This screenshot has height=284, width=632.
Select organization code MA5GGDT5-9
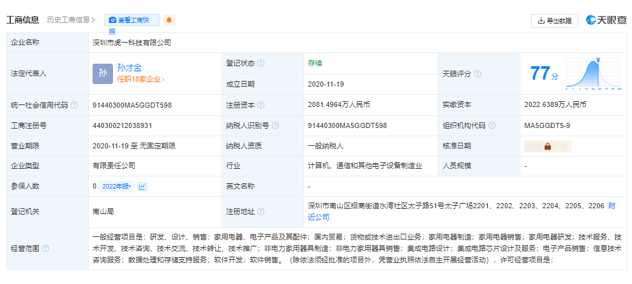[x=547, y=125]
